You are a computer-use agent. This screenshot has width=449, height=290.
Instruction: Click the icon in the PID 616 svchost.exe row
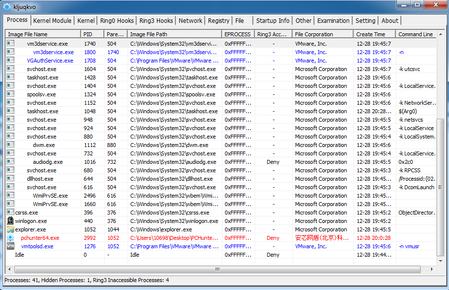point(10,187)
